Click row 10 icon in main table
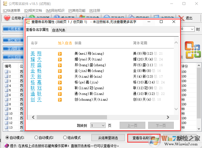This screenshot has height=148, width=202. 7,113
